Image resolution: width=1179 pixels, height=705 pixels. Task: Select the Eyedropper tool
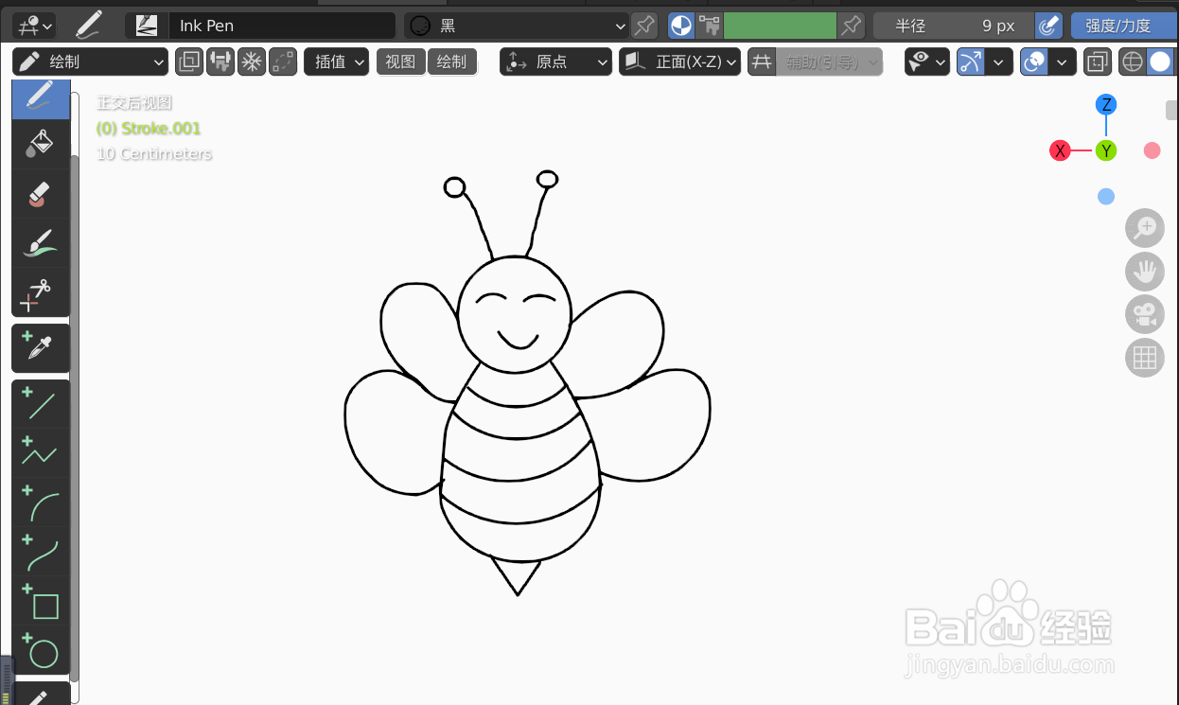click(x=41, y=348)
